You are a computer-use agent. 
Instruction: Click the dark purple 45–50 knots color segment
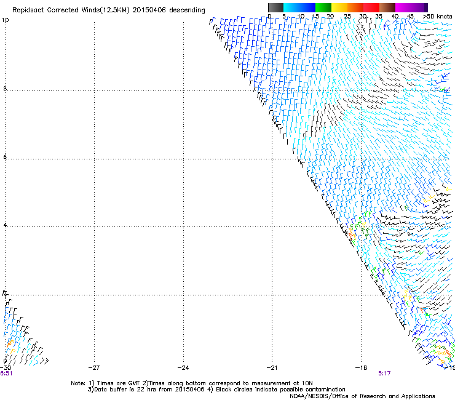(419, 7)
